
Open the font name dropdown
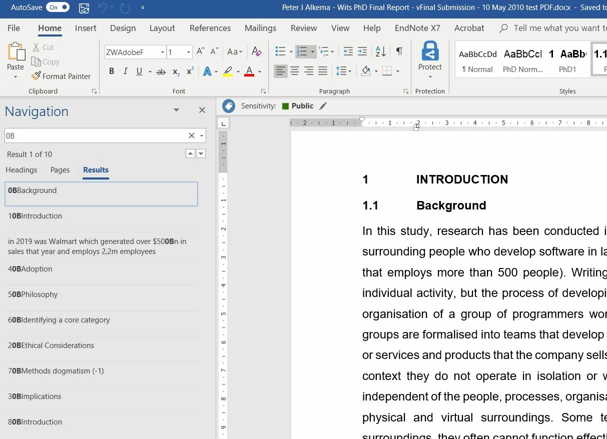click(x=163, y=52)
